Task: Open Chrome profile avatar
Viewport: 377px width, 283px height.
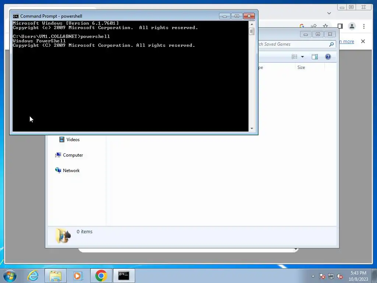Action: click(352, 26)
